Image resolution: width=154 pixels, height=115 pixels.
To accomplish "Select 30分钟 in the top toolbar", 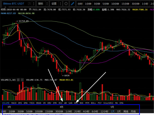I will coord(136,4).
